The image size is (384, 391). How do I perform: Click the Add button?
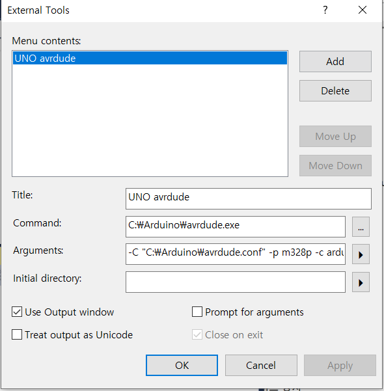pyautogui.click(x=335, y=62)
